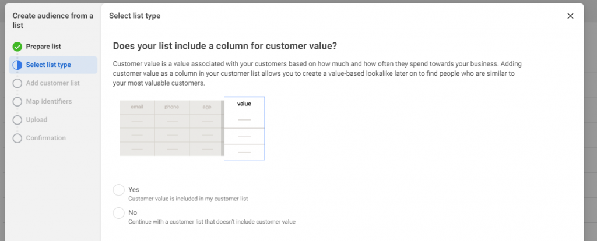Click the age column in sample table
The width and height of the screenshot is (597, 241).
[x=205, y=107]
